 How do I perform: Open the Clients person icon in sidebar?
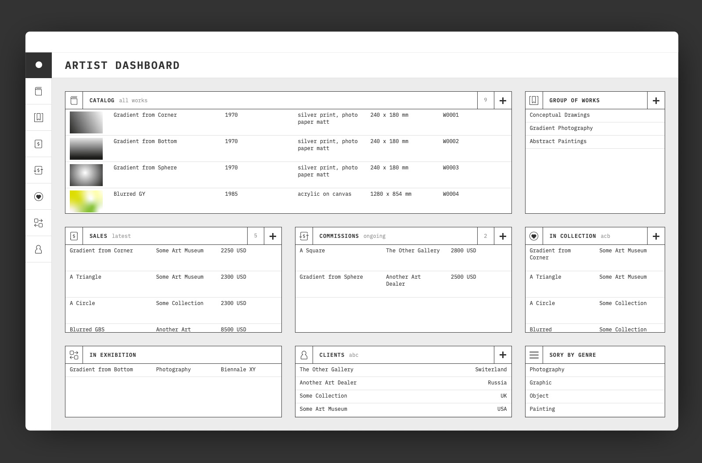(x=39, y=249)
